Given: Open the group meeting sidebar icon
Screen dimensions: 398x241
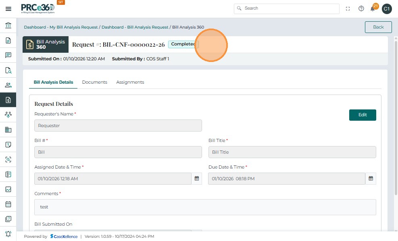Looking at the screenshot, I should (8, 115).
